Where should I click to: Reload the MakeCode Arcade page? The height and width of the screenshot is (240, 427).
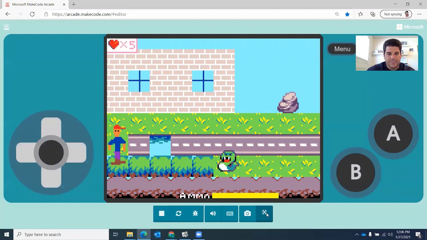click(x=32, y=14)
